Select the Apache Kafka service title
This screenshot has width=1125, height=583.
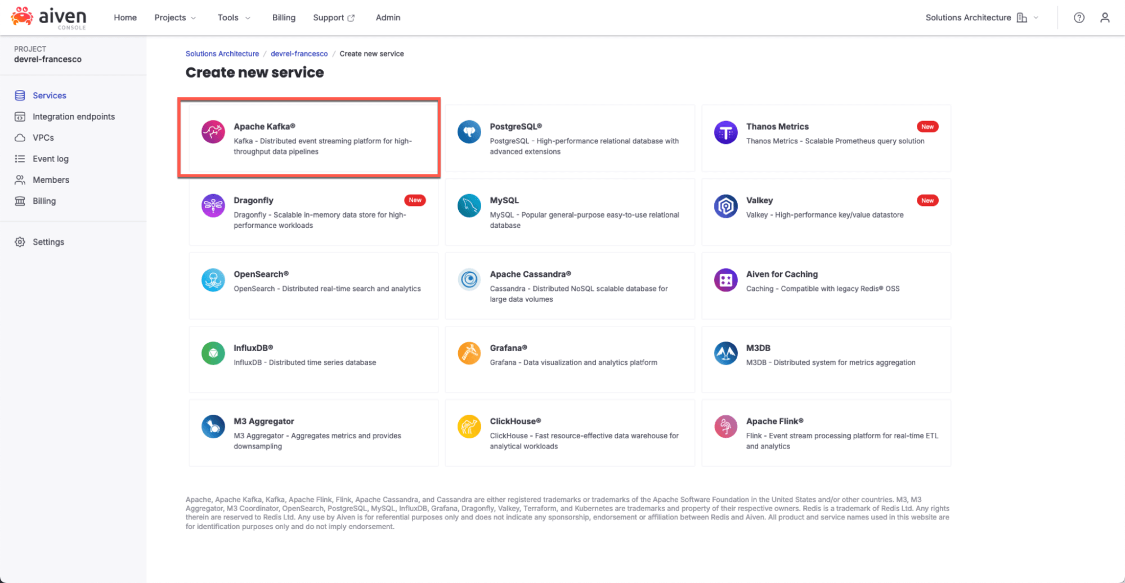(265, 127)
